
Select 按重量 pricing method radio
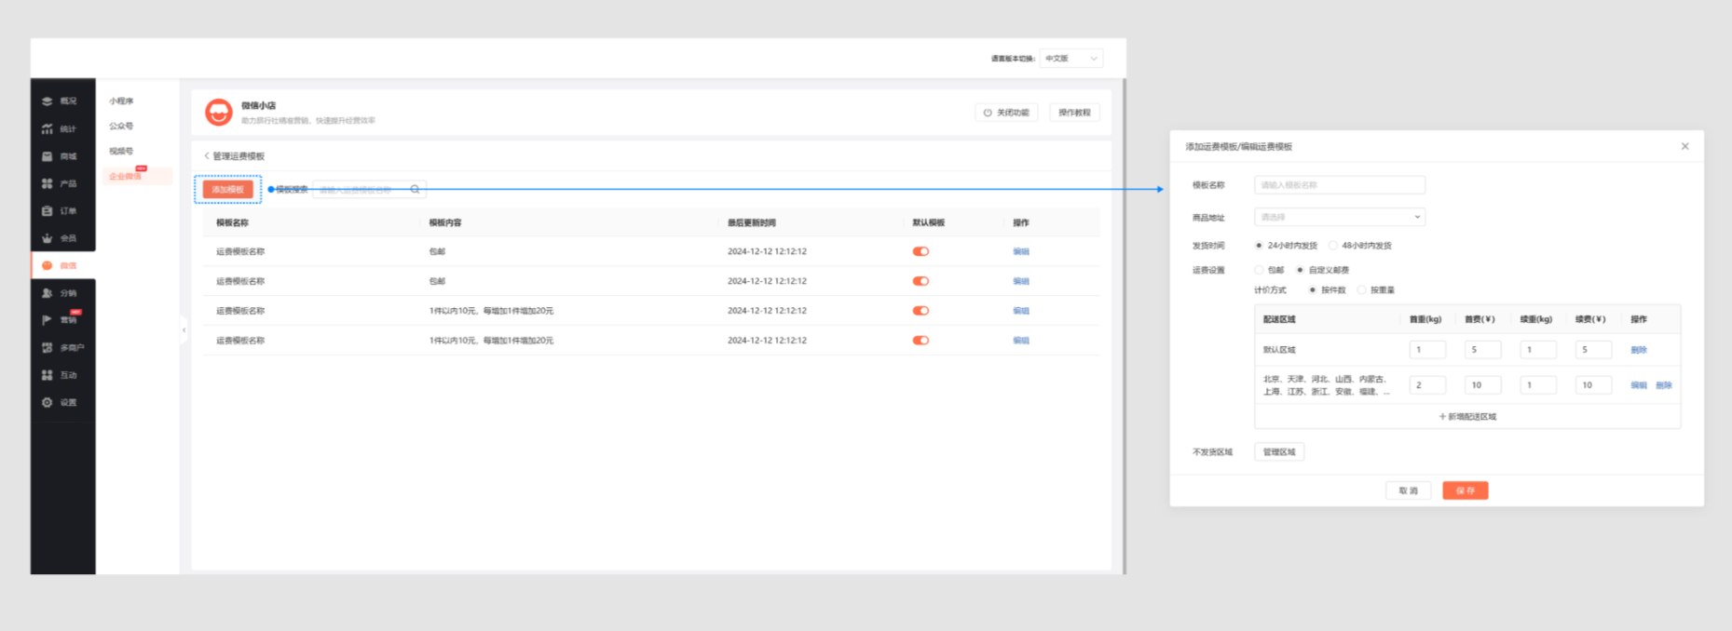pos(1361,290)
